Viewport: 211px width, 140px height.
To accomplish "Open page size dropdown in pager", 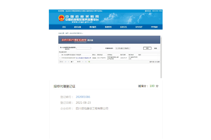I will 61,62.
